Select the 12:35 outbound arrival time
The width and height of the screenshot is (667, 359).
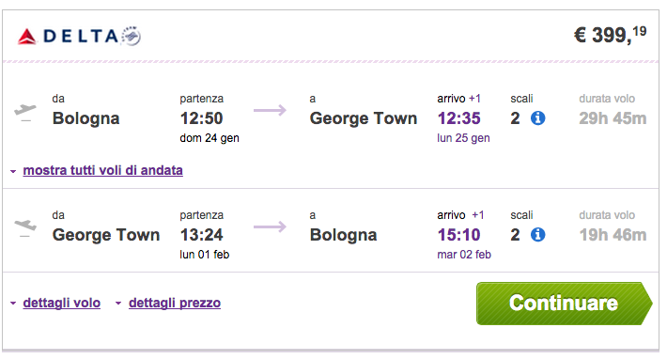(459, 118)
